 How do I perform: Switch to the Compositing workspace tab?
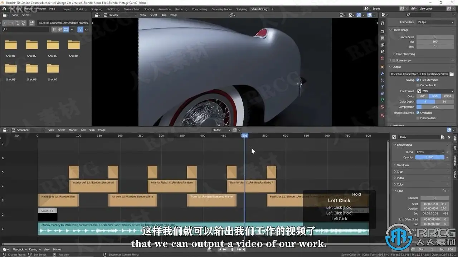coord(199,9)
